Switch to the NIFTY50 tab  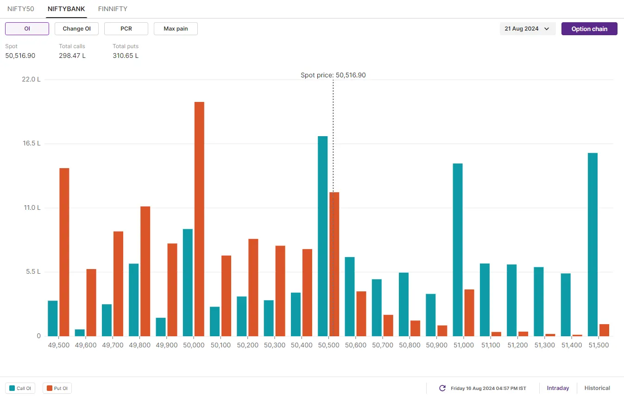(21, 9)
